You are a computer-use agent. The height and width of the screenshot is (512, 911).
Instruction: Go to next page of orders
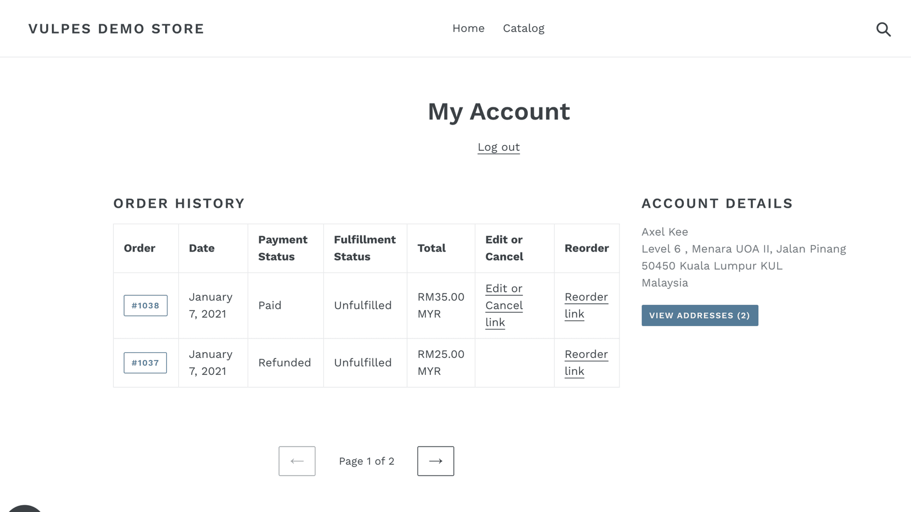coord(436,461)
